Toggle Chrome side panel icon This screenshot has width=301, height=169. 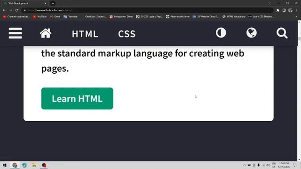click(x=284, y=10)
